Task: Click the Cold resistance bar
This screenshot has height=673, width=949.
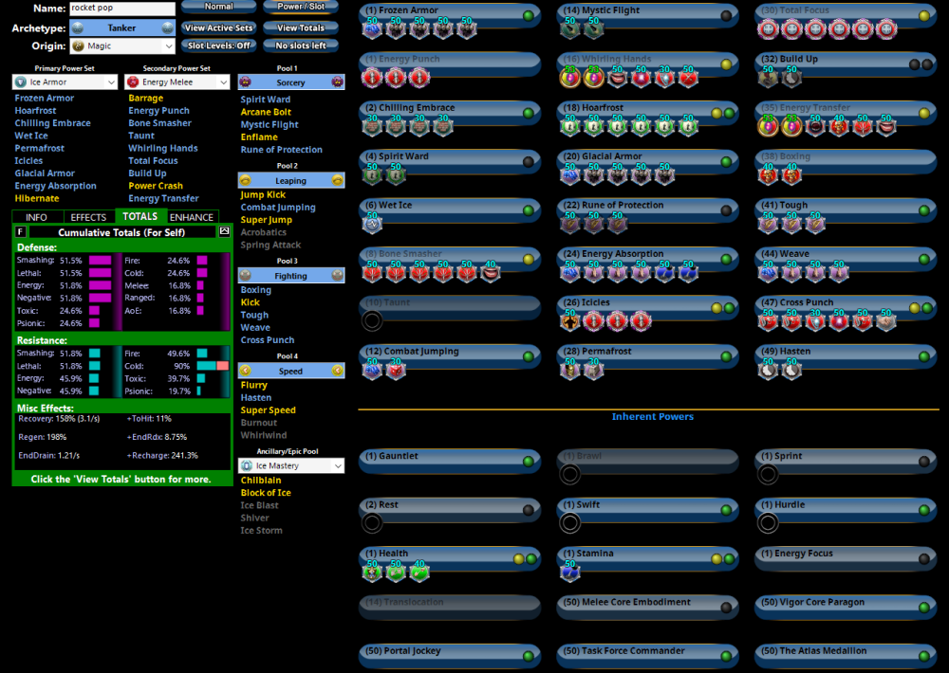Action: tap(213, 366)
